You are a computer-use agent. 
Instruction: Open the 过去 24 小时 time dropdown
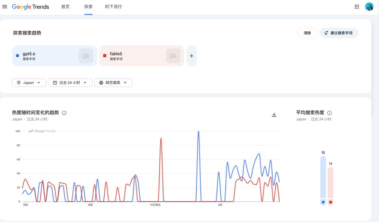tap(70, 83)
